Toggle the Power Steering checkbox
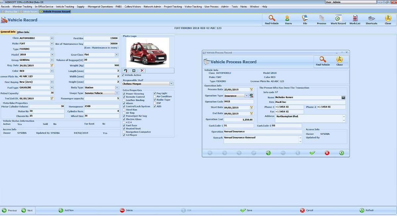The height and width of the screenshot is (216, 397). click(124, 94)
